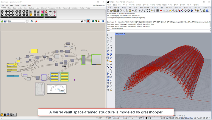Screen dimensions: 212x120
Task: Select the black arrow Data Input icon
Action: point(50,12)
